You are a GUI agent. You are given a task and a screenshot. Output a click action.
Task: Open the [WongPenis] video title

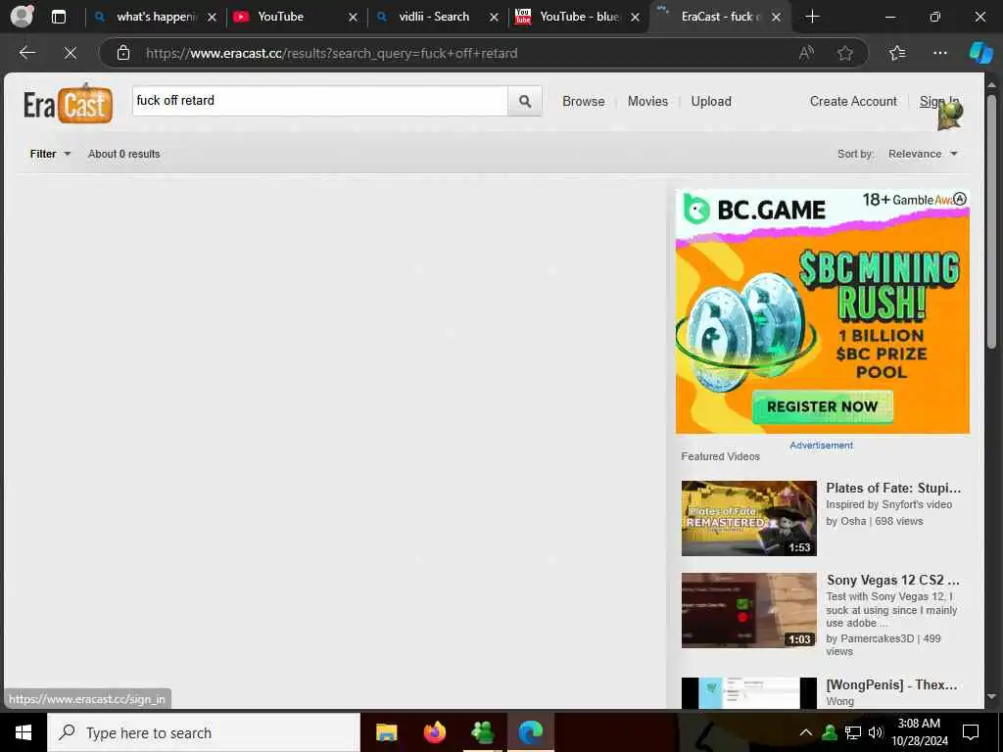pos(891,684)
